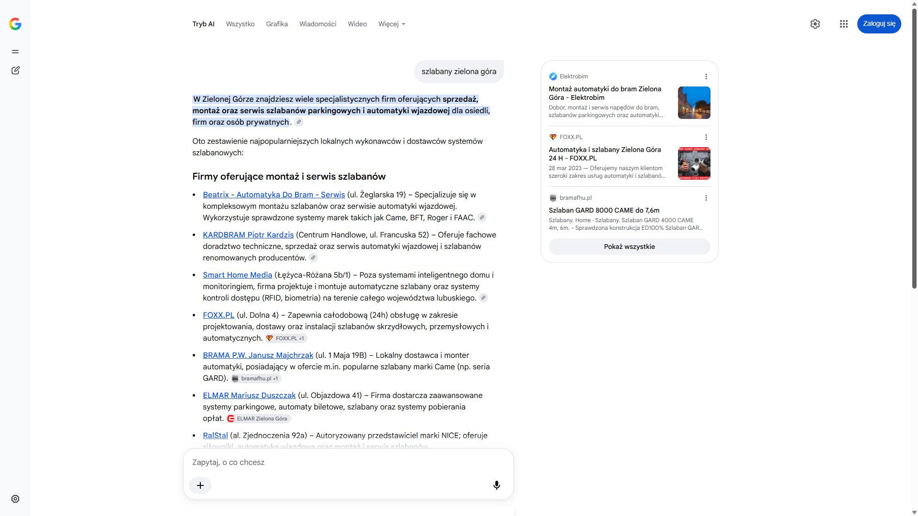Open FOXX.PL card thumbnail image
Screen dimensions: 918x516
click(x=694, y=163)
